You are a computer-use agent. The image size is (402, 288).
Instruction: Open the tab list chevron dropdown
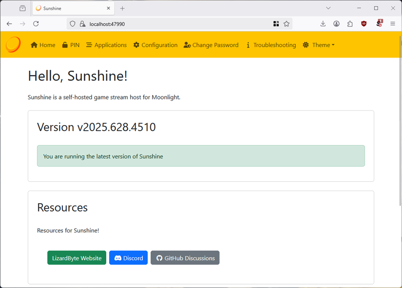[x=328, y=8]
